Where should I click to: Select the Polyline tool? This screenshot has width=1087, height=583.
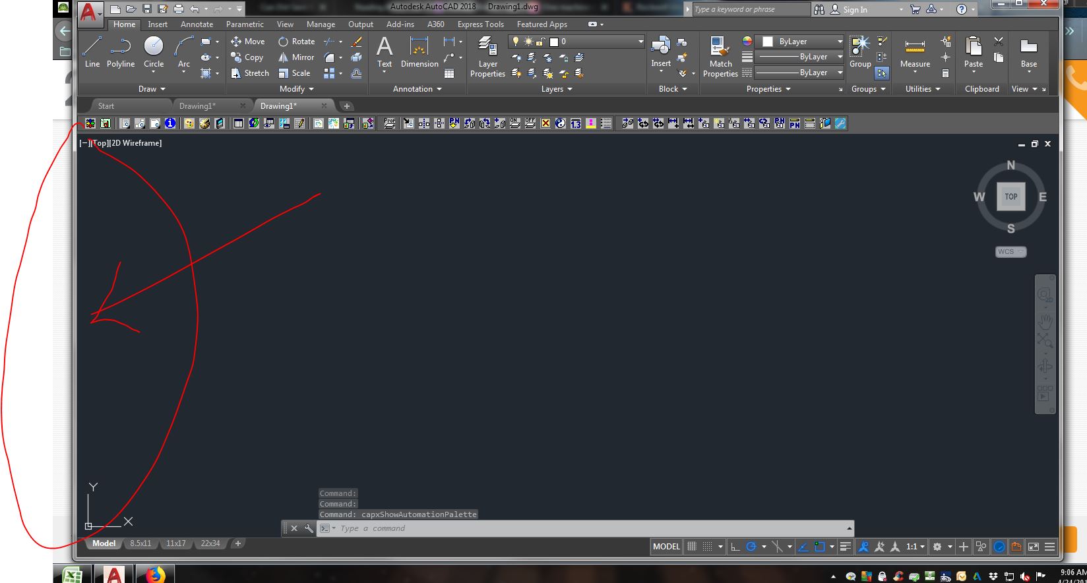pos(120,52)
